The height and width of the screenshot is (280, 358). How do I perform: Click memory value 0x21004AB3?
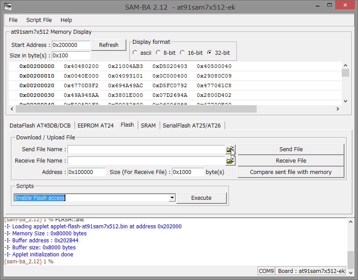click(x=125, y=66)
